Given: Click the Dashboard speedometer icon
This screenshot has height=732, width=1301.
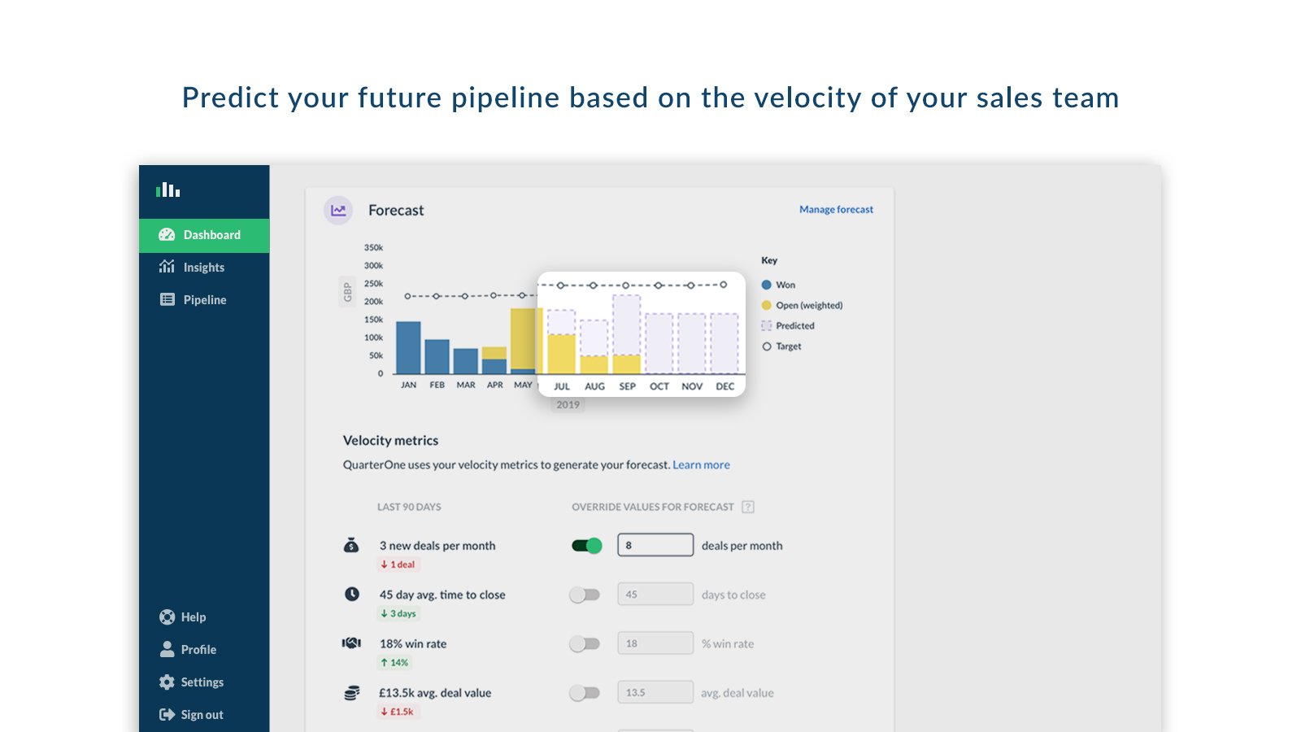Looking at the screenshot, I should click(x=167, y=235).
